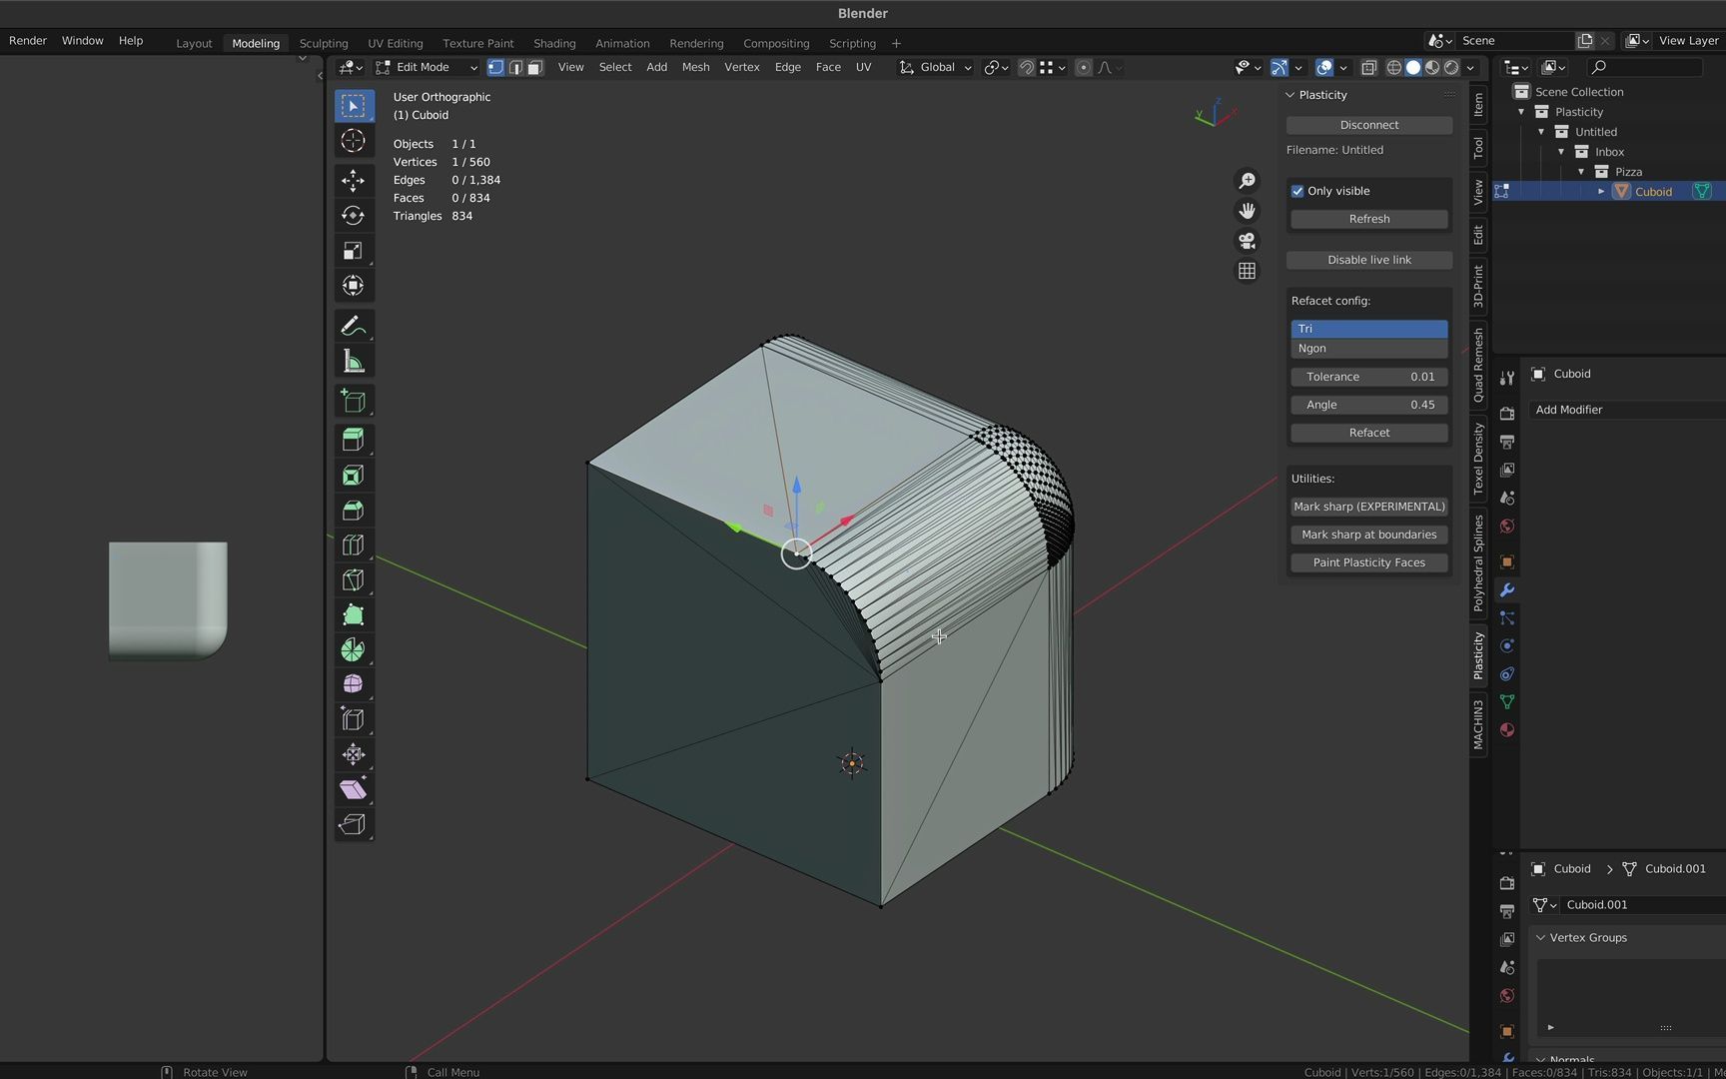Toggle snapping magnet icon
Screen dimensions: 1726x1079
pos(1026,67)
